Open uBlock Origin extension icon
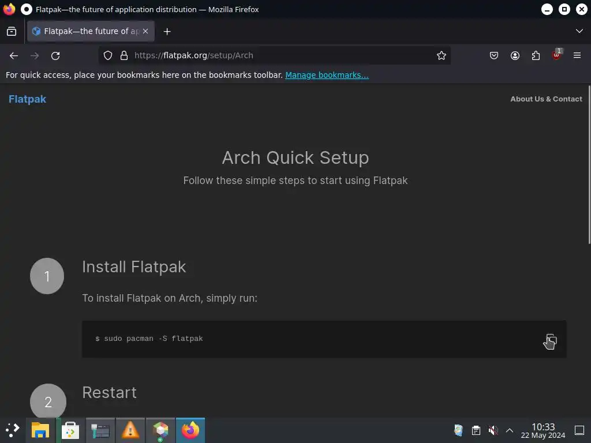Viewport: 591px width, 443px height. (x=556, y=55)
